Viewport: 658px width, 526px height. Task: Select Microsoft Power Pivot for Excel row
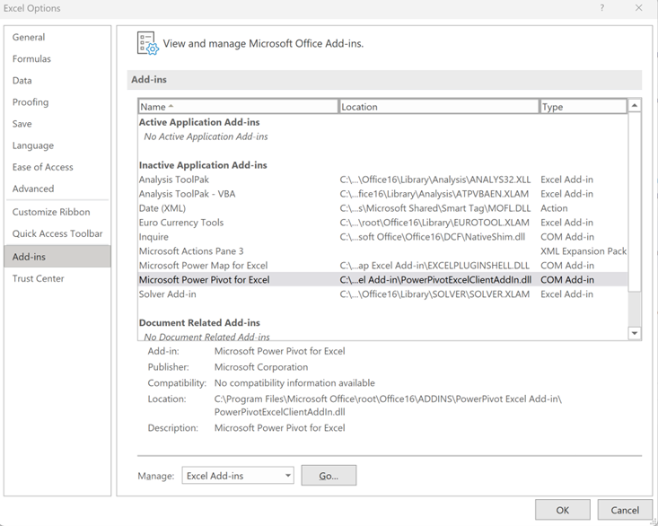click(382, 280)
